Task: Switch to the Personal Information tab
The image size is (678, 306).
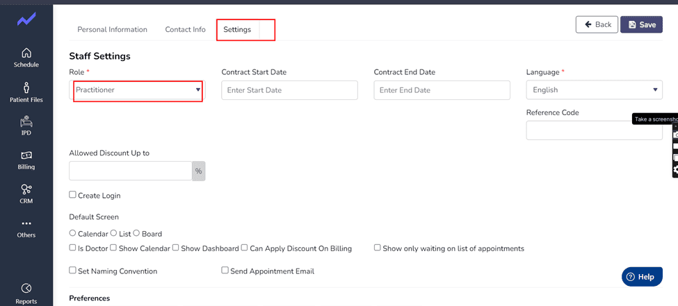Action: 112,30
